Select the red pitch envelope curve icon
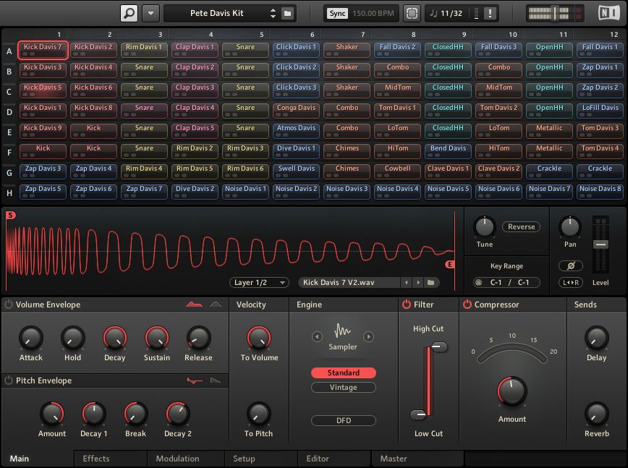 click(195, 380)
